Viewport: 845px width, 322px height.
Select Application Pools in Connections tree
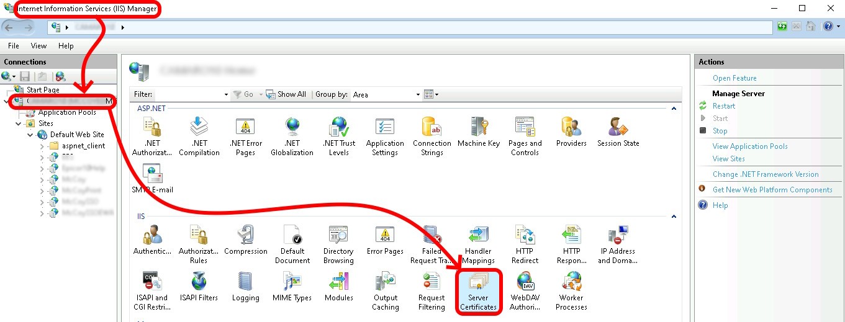66,112
